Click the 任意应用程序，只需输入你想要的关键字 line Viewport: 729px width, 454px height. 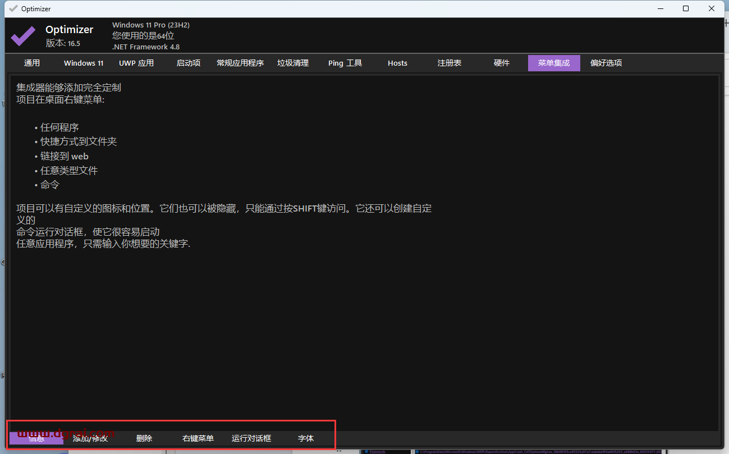pyautogui.click(x=103, y=244)
